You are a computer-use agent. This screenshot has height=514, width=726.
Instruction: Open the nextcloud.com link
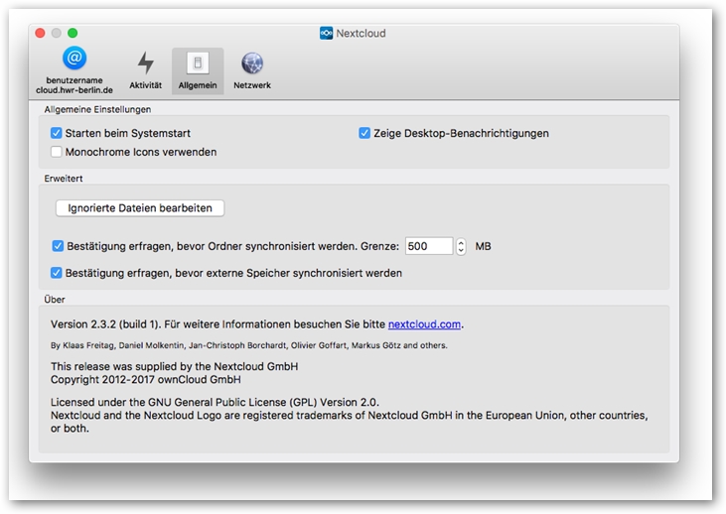(424, 324)
